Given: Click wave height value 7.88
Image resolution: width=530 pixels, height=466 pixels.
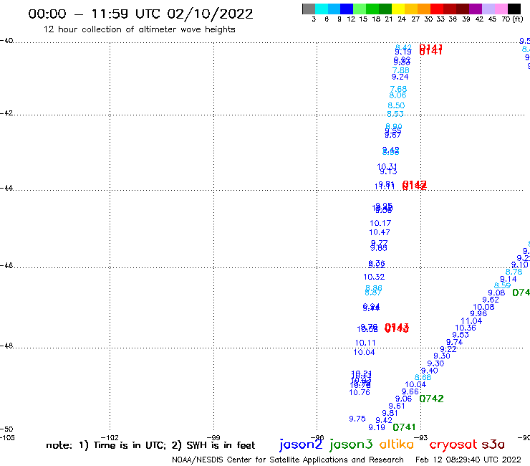Looking at the screenshot, I should (401, 70).
